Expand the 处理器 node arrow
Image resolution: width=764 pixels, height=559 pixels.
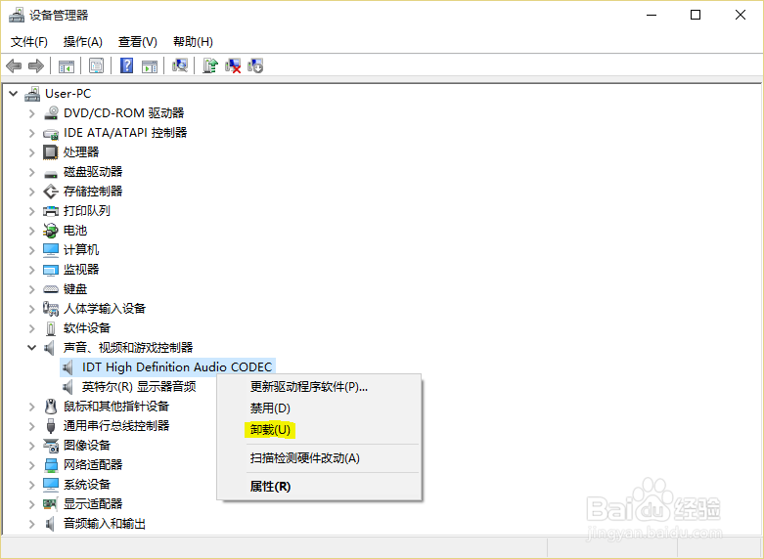tap(31, 152)
